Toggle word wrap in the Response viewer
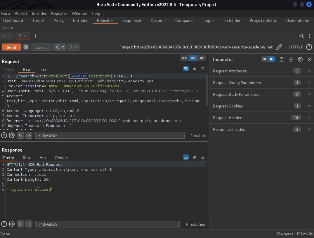The image size is (314, 238). (186, 157)
